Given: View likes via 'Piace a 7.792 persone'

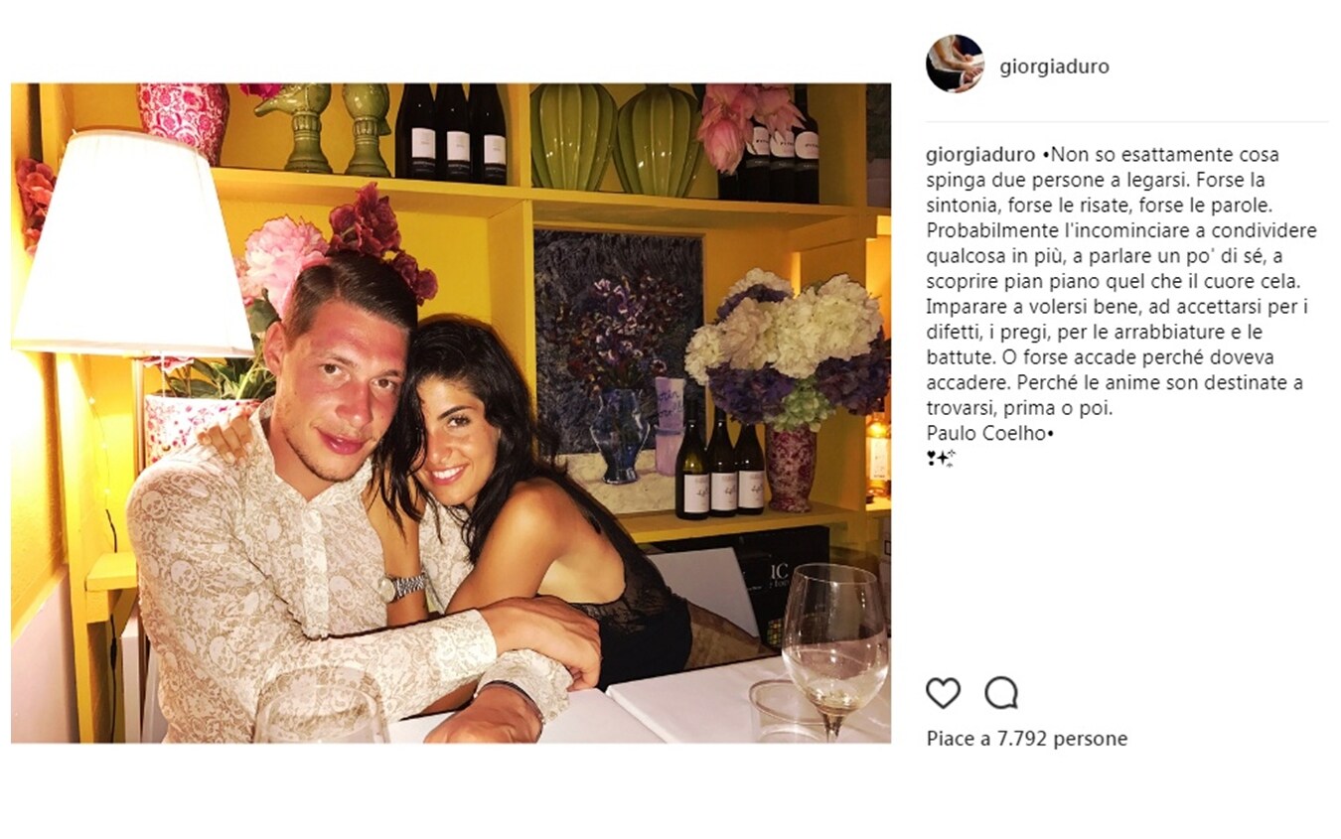Looking at the screenshot, I should (1027, 739).
